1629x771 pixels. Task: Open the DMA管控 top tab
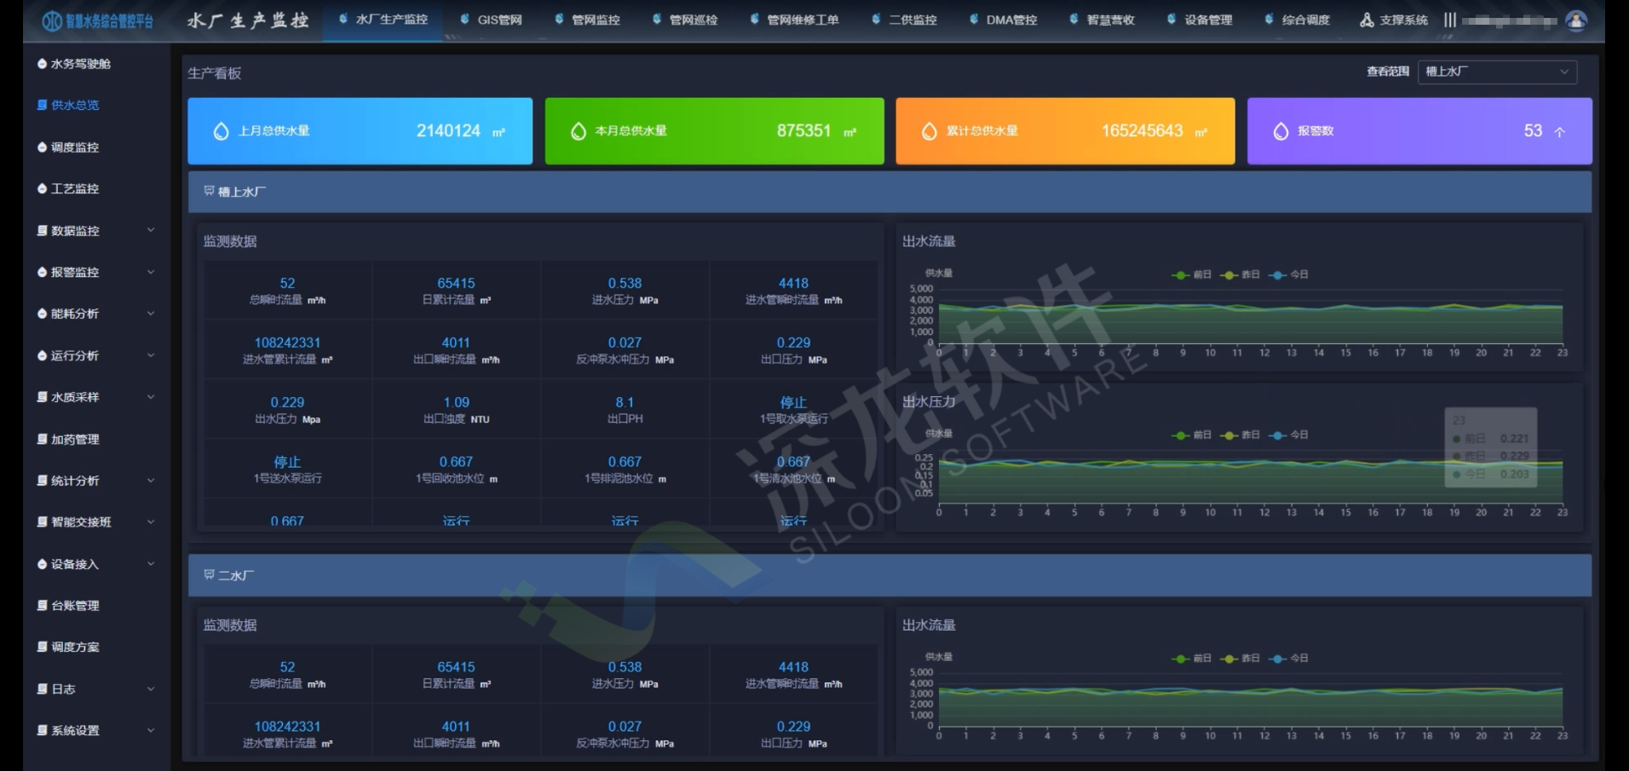click(x=1004, y=20)
